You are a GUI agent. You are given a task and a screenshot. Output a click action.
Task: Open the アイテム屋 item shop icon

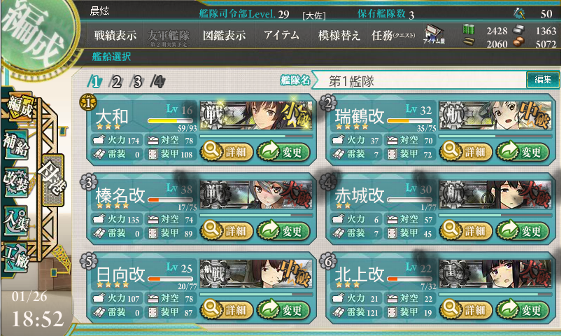(x=434, y=34)
